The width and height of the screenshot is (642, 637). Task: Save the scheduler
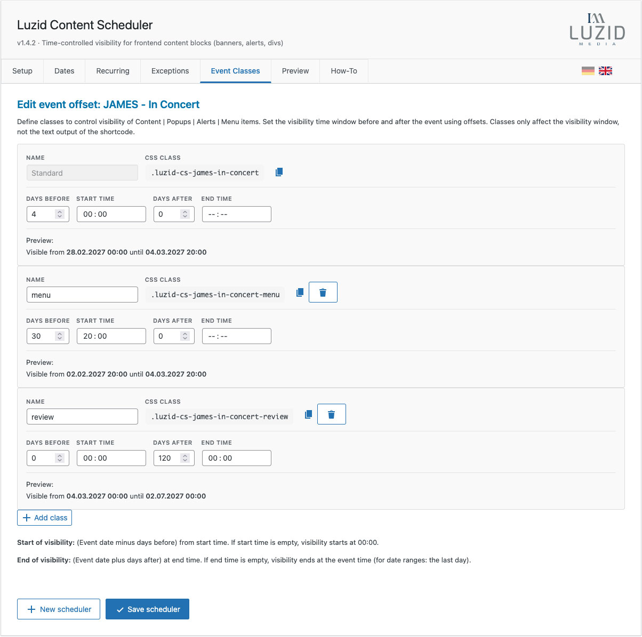147,609
